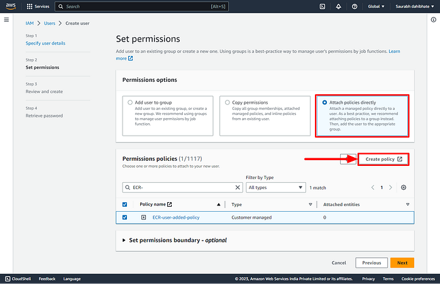The height and width of the screenshot is (284, 440).
Task: Open Terms link in footer
Action: [x=388, y=279]
